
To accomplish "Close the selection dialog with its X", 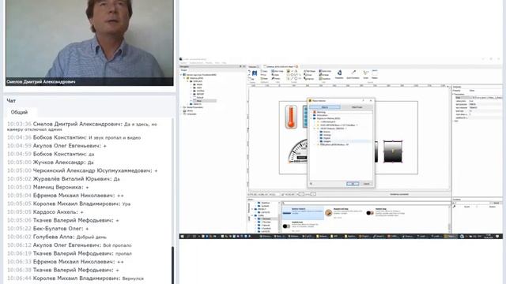I will click(x=371, y=101).
